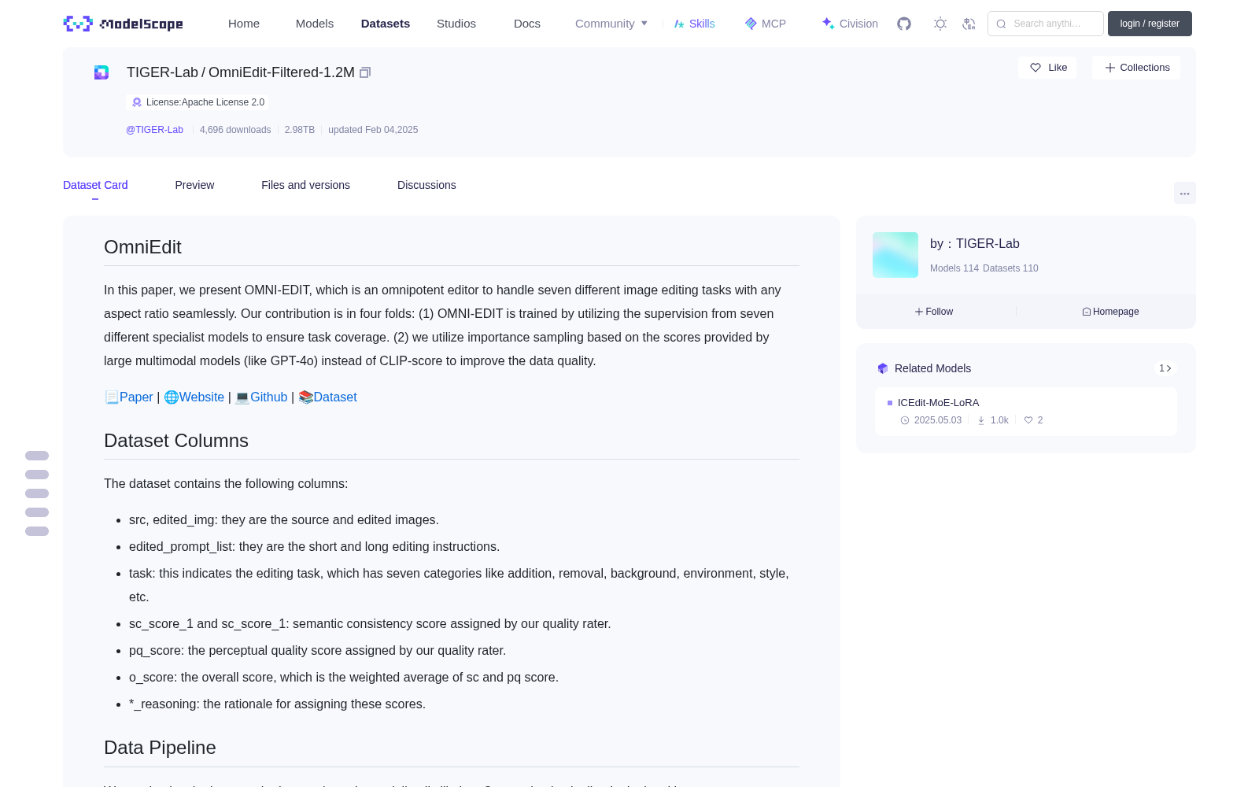Viewport: 1259px width, 787px height.
Task: Click the 4,696 downloads text
Action: coord(235,130)
